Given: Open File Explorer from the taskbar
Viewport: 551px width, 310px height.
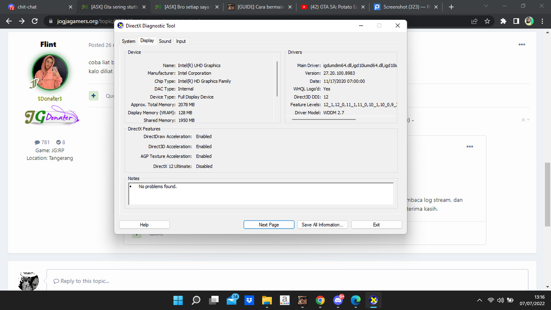Looking at the screenshot, I should [267, 300].
